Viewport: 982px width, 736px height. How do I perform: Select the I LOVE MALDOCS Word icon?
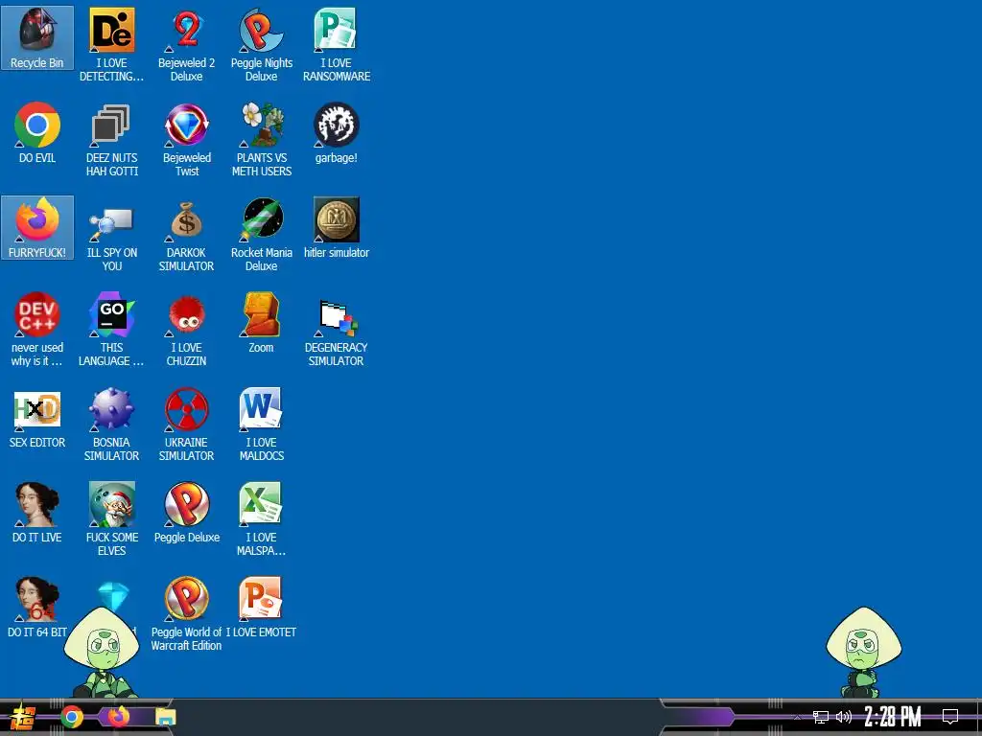tap(261, 425)
